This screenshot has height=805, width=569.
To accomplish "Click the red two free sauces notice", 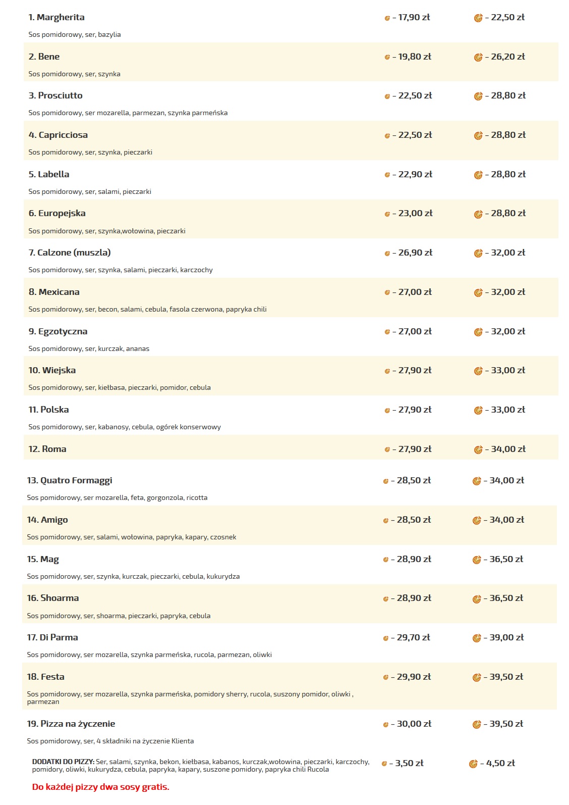I will [x=100, y=787].
